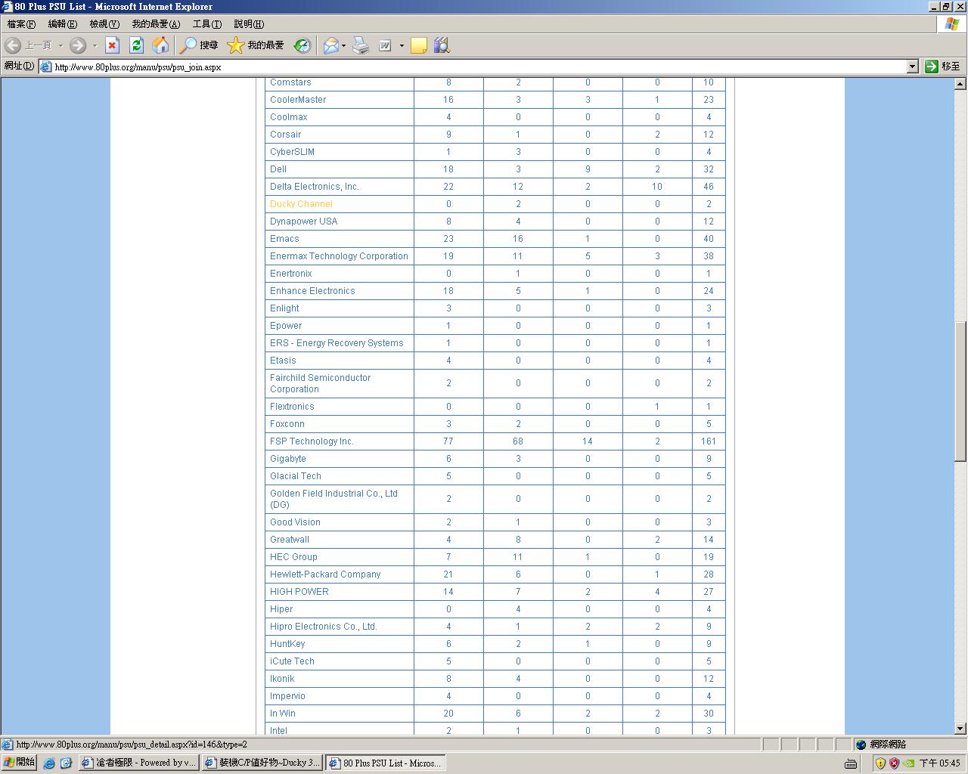The width and height of the screenshot is (968, 774).
Task: Click the yellow note toolbar icon
Action: tap(419, 45)
